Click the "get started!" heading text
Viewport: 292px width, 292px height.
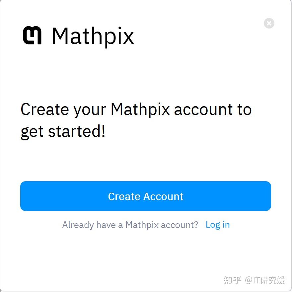[x=63, y=131]
